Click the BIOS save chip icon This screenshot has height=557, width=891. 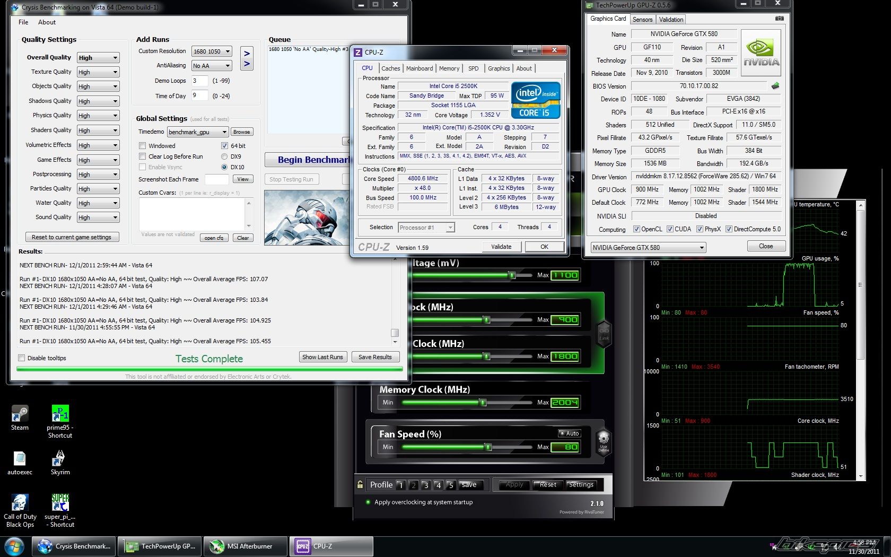coord(775,86)
